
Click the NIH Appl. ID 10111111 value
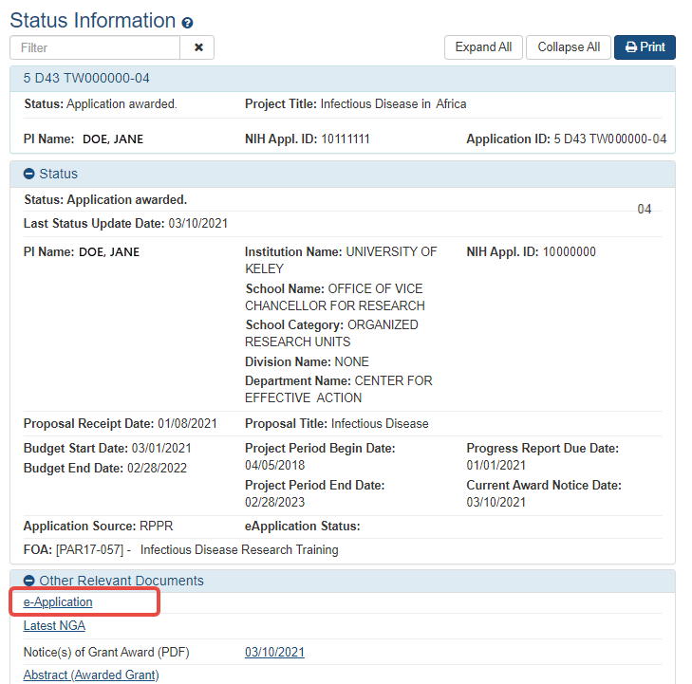click(x=346, y=139)
